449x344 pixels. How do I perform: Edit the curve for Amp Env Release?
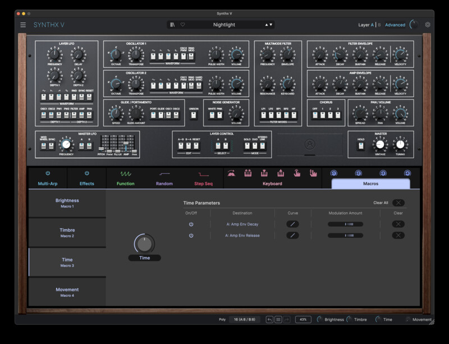coord(292,236)
